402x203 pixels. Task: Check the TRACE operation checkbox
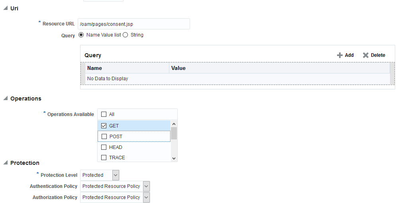104,157
